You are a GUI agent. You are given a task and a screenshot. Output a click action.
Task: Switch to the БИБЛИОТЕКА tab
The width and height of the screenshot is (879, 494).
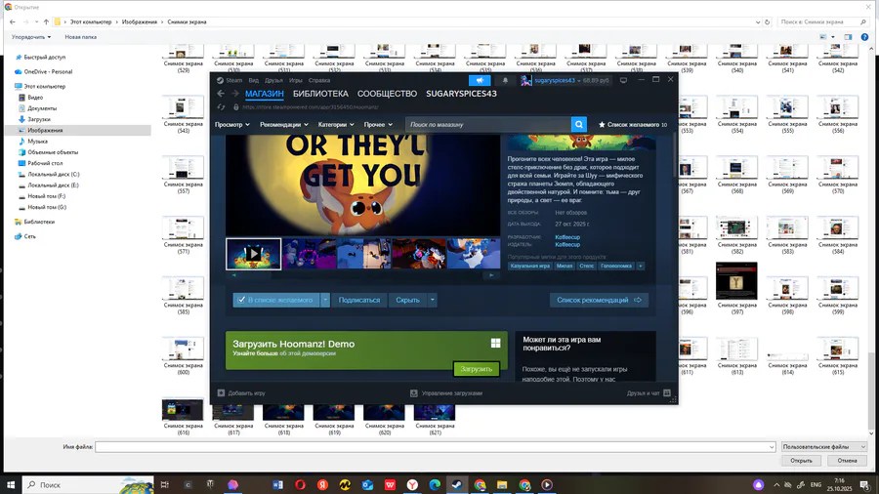click(320, 94)
